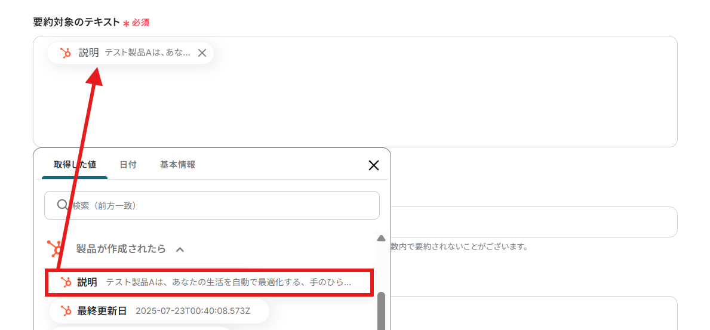The width and height of the screenshot is (710, 330).
Task: Open the 基本情報 tab
Action: 177,165
